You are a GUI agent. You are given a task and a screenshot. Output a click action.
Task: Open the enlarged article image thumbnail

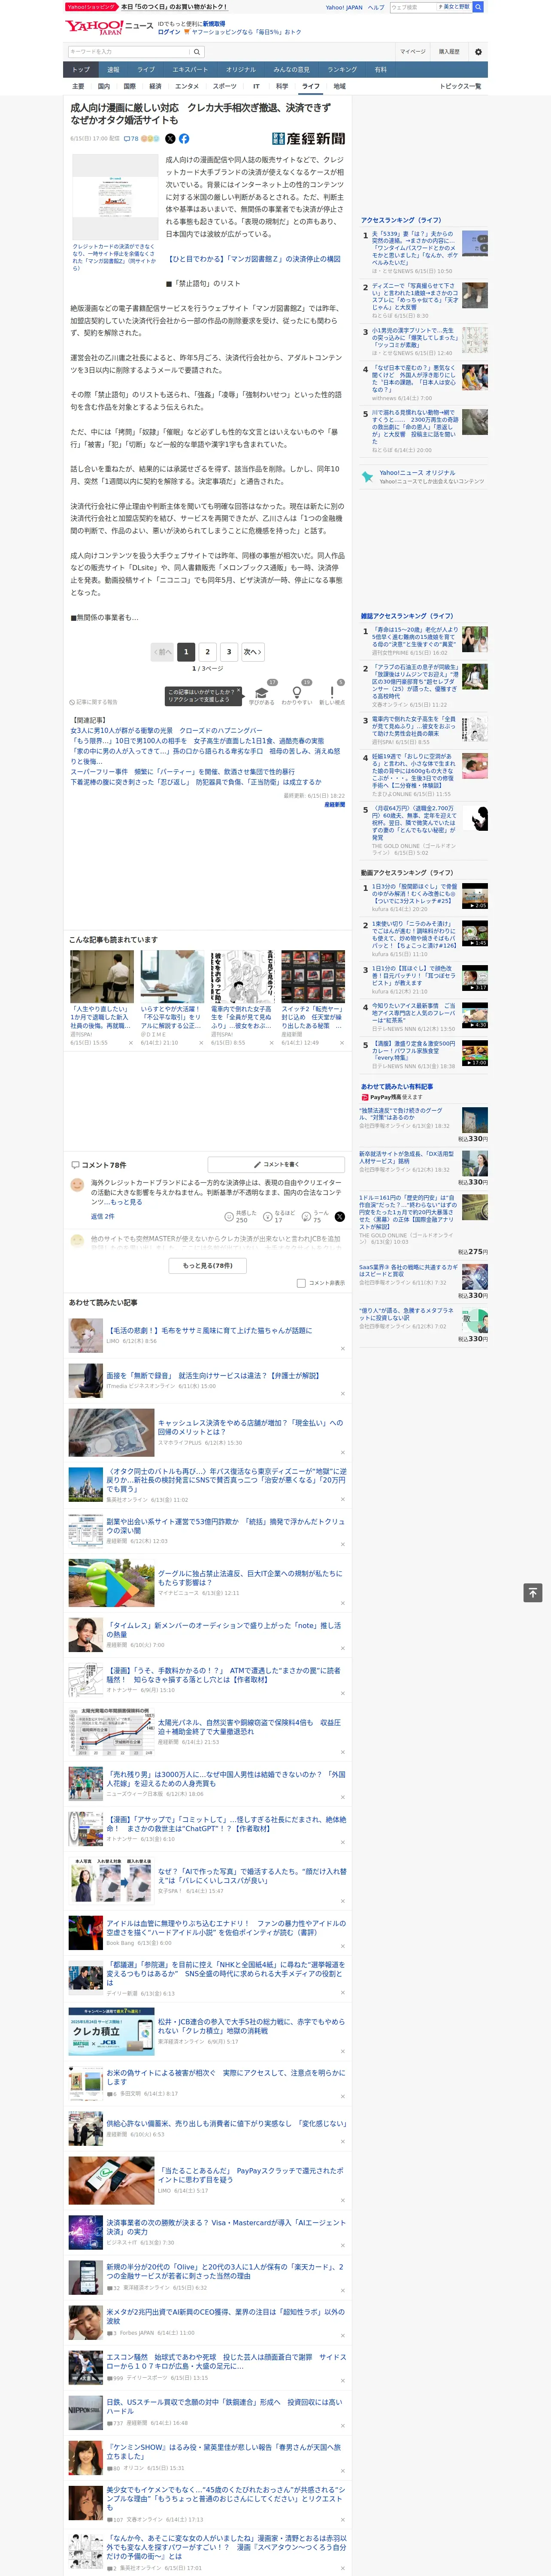(x=115, y=197)
